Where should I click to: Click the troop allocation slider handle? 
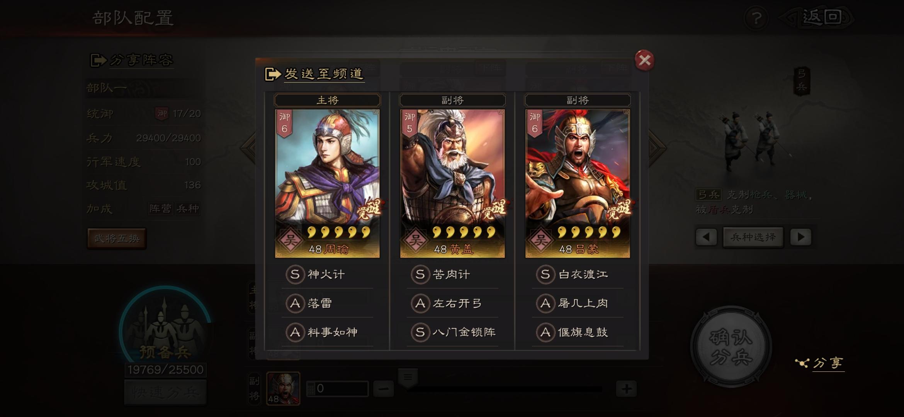point(408,378)
